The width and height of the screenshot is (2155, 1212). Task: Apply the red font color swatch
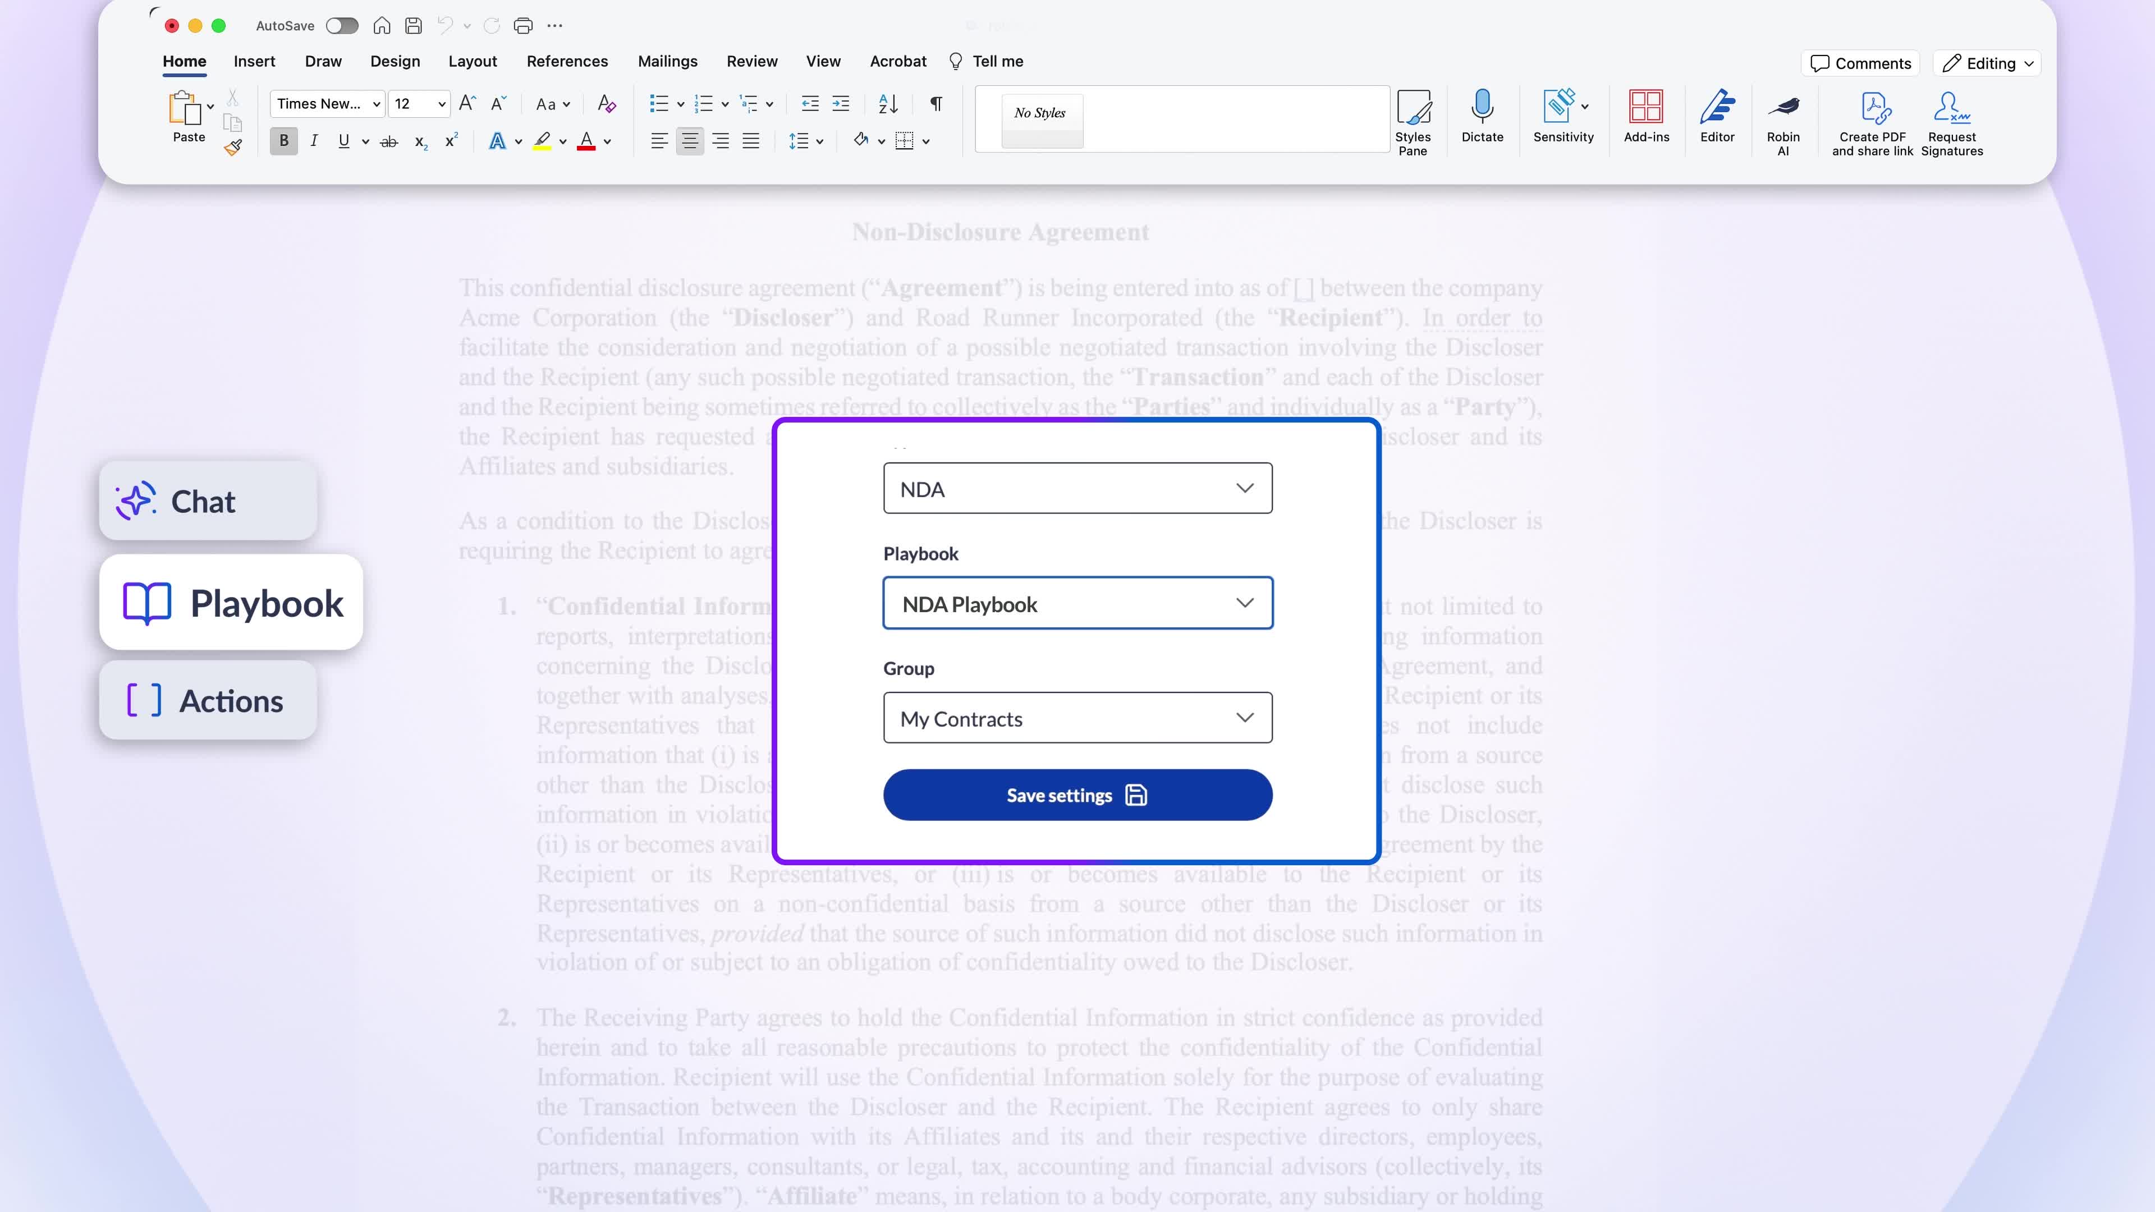click(x=585, y=141)
